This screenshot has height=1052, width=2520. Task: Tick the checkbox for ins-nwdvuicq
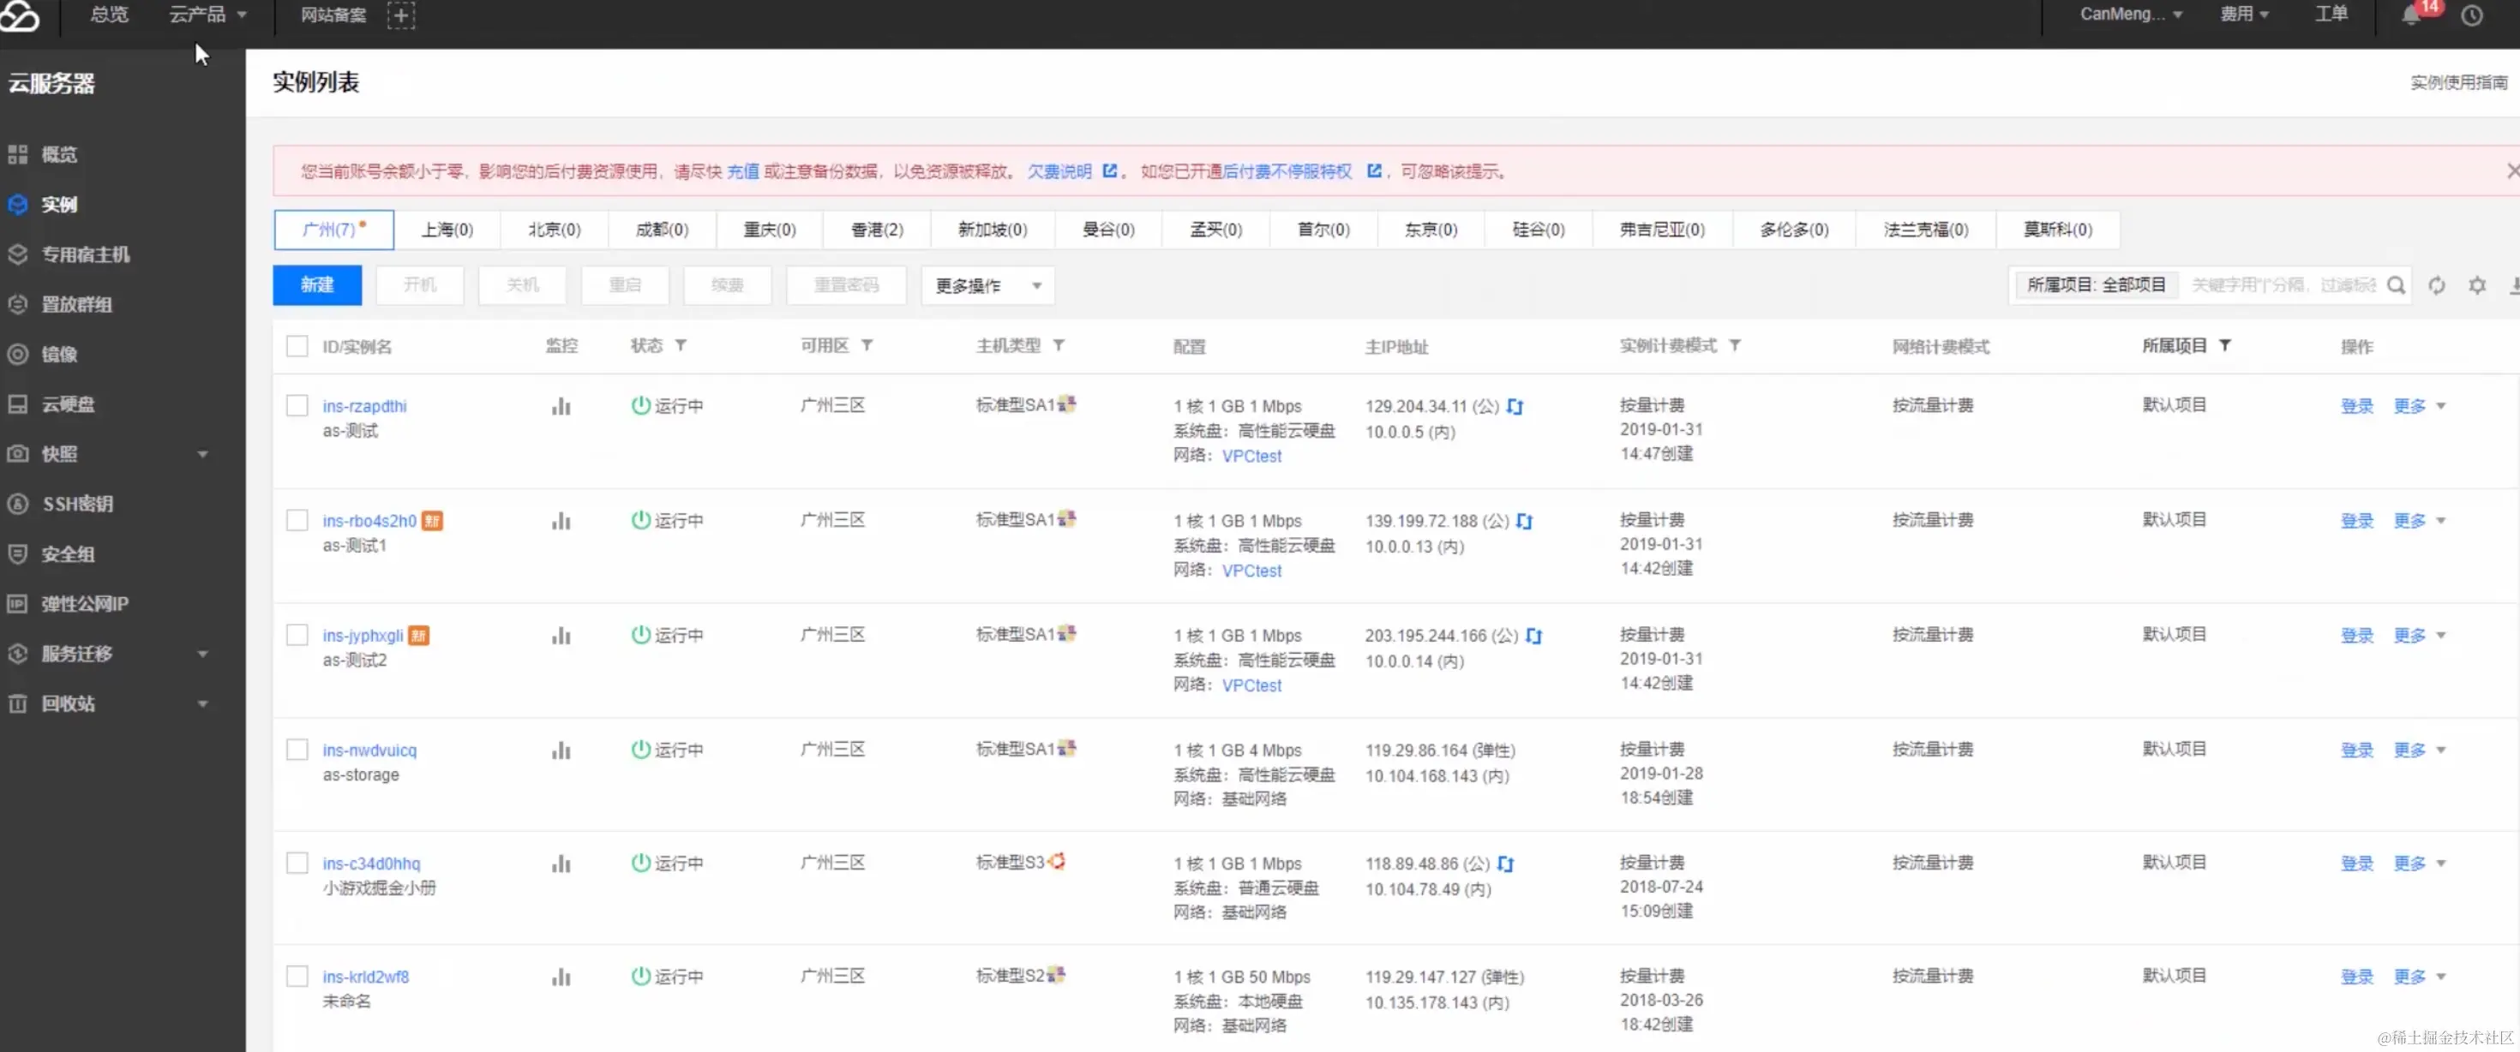[297, 750]
